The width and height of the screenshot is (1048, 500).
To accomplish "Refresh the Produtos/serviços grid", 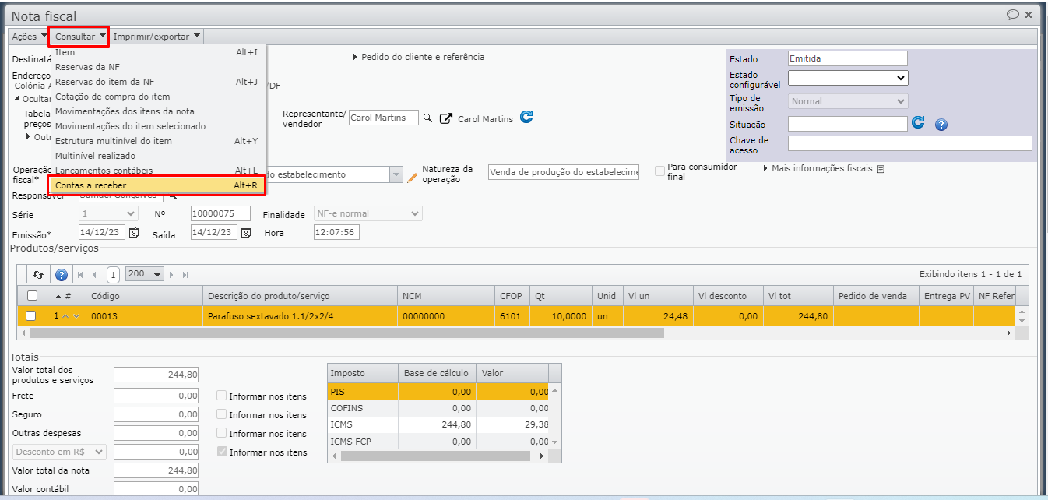I will tap(37, 275).
